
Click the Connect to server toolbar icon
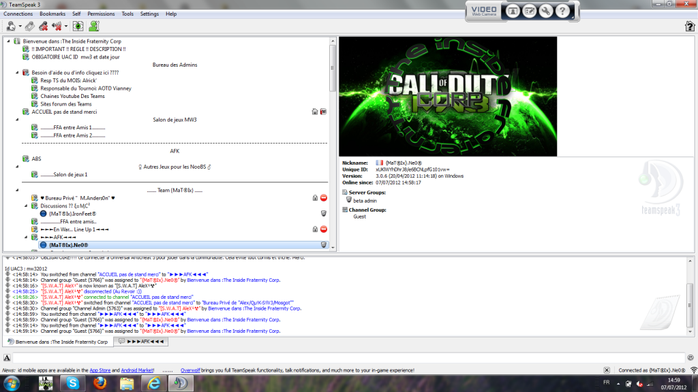point(11,27)
